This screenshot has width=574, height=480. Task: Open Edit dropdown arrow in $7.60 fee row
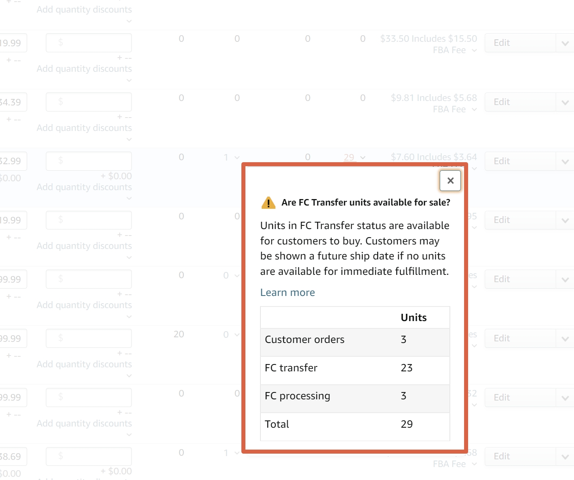pos(565,161)
